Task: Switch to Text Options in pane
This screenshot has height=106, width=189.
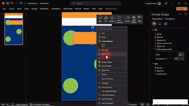Action: pos(170,19)
